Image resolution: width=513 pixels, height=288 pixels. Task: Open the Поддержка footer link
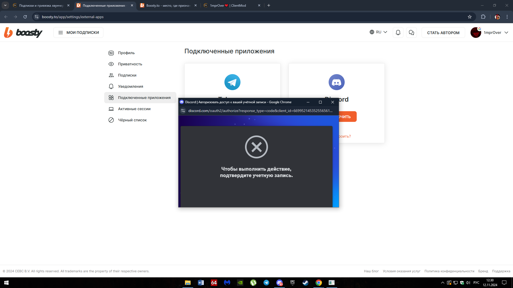(501, 271)
